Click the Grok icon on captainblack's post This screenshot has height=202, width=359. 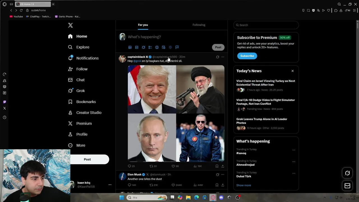[x=217, y=57]
